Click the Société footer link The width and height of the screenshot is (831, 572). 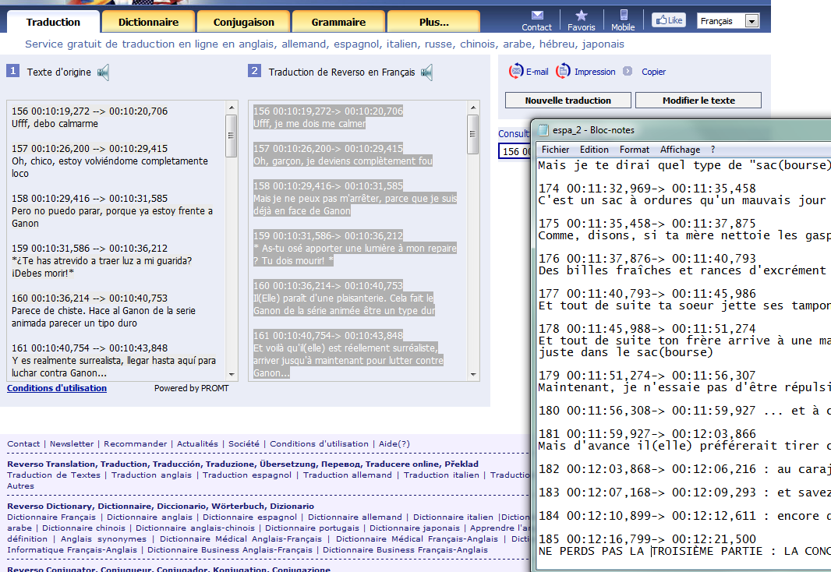pos(244,444)
